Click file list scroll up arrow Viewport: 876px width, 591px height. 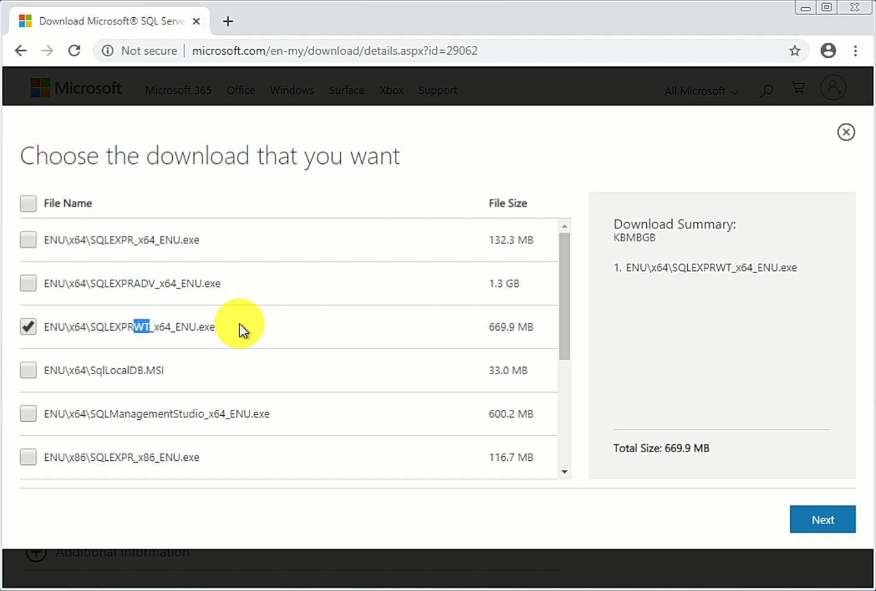(564, 226)
